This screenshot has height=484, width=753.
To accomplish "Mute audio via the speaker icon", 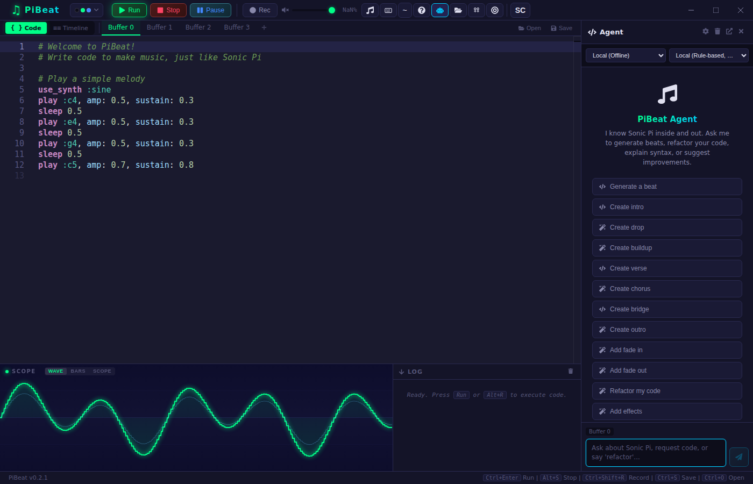I will pos(285,10).
